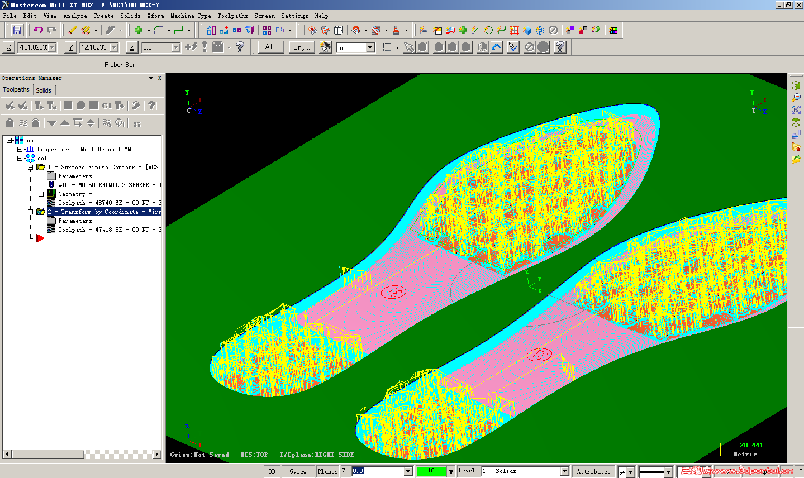This screenshot has width=804, height=478.
Task: Select all operations checkmark icon
Action: tap(9, 106)
